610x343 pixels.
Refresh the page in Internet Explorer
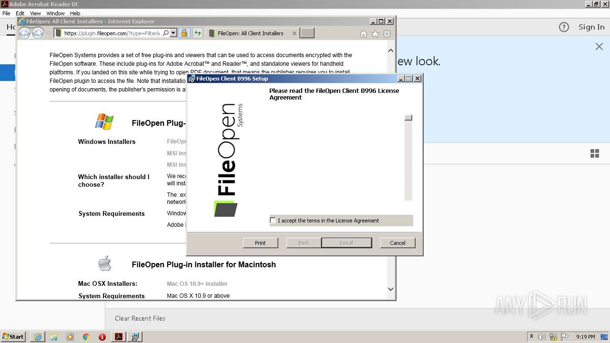197,33
